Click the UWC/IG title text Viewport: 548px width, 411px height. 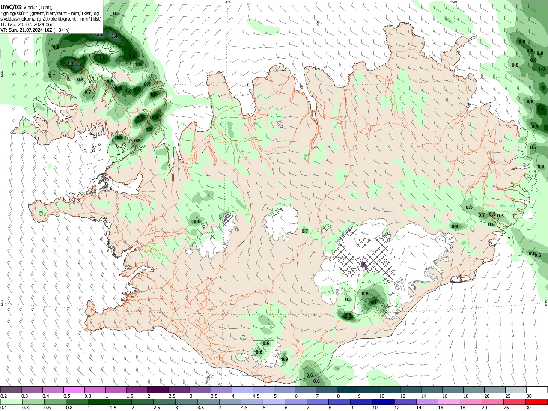coord(10,7)
